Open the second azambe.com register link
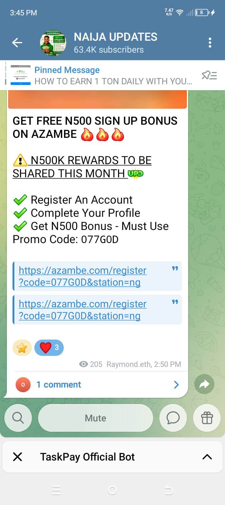Image resolution: width=225 pixels, height=505 pixels. [x=82, y=310]
